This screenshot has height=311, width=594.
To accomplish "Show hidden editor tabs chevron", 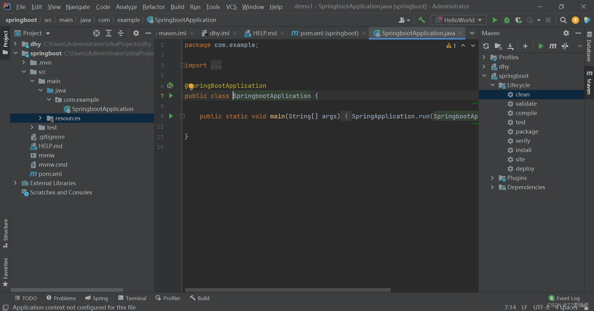I will pyautogui.click(x=472, y=33).
